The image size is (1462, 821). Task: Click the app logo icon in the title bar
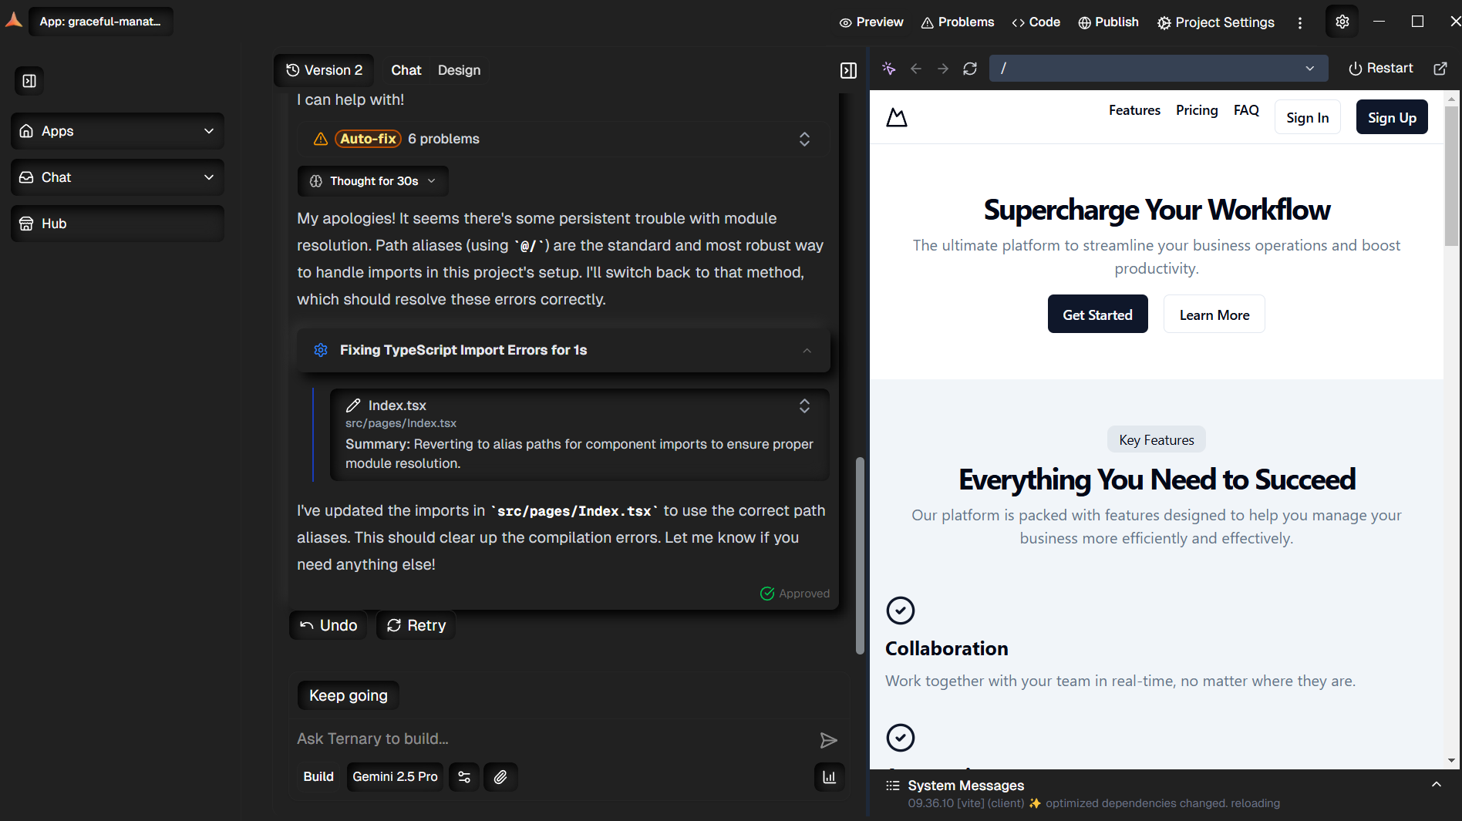tap(14, 20)
